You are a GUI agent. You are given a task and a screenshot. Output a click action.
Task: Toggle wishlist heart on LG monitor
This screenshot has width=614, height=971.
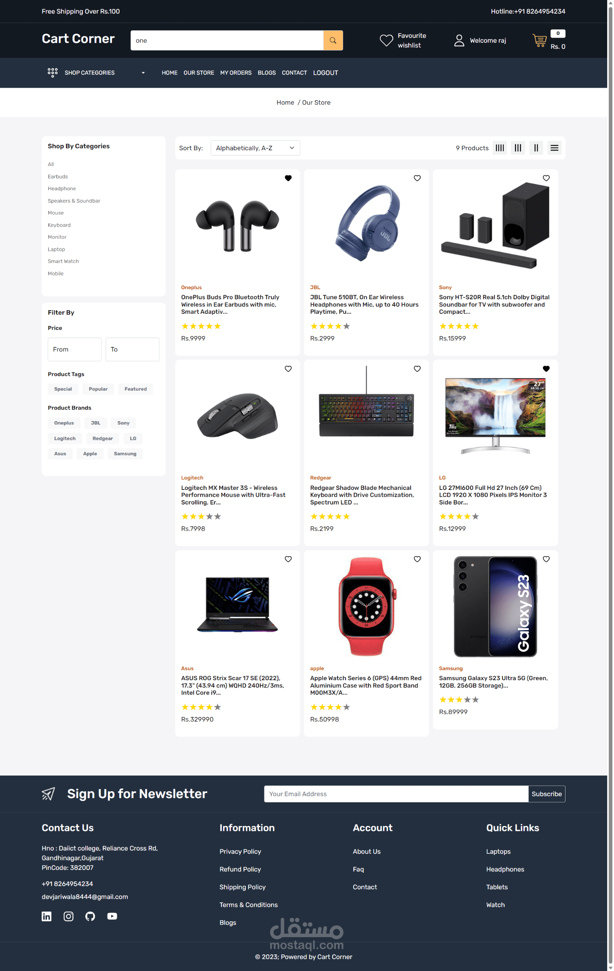click(546, 369)
